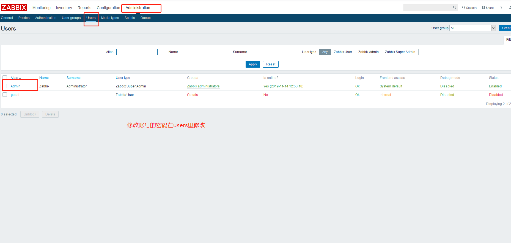The image size is (511, 243).
Task: Click guest's Internal frontend access
Action: coord(385,95)
